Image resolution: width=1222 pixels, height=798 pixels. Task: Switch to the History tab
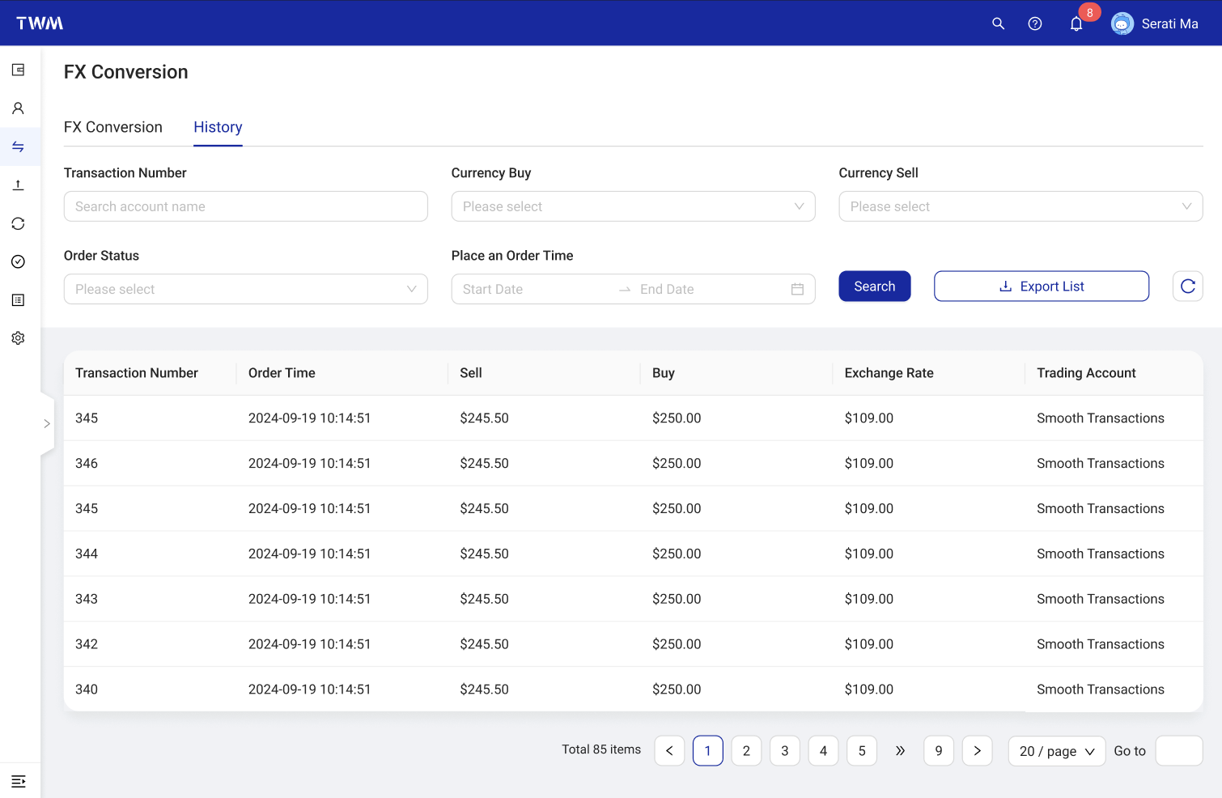pos(218,127)
